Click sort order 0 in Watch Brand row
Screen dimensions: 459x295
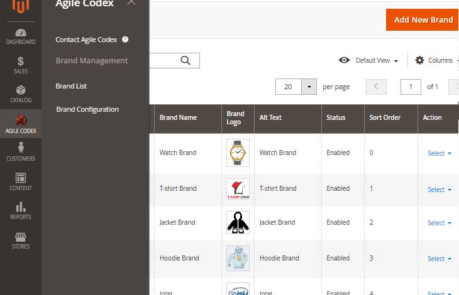click(x=371, y=153)
